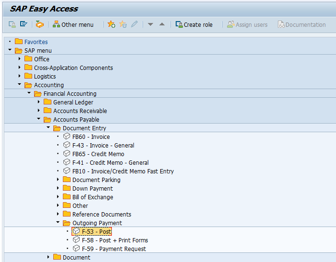The height and width of the screenshot is (262, 336).
Task: Select the Cross-Application Components label
Action: click(x=73, y=68)
